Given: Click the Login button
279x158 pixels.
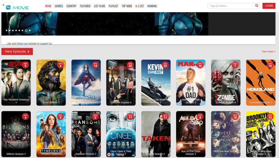Looking at the screenshot, I should tap(269, 6).
